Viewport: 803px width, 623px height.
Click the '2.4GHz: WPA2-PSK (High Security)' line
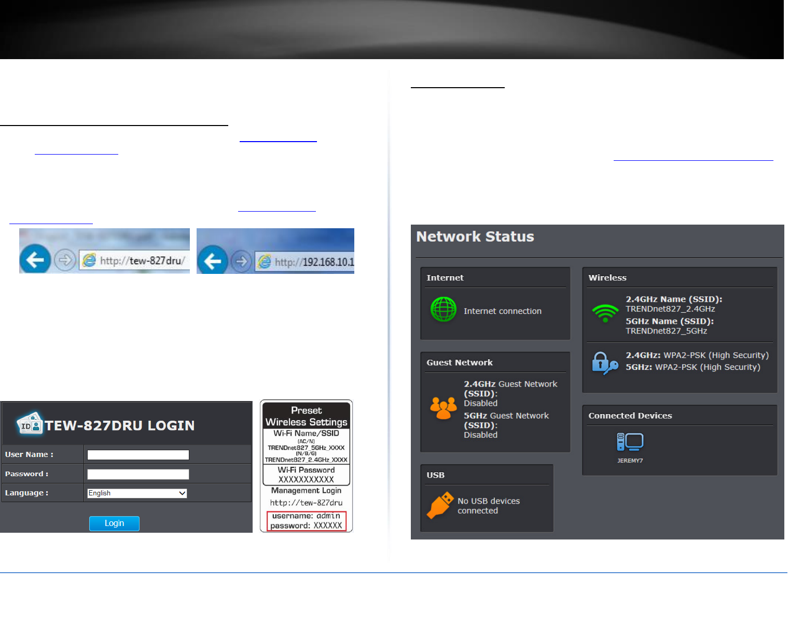pos(697,355)
